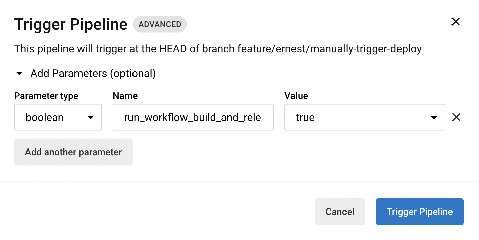479x240 pixels.
Task: Click Add another parameter button
Action: pos(73,152)
